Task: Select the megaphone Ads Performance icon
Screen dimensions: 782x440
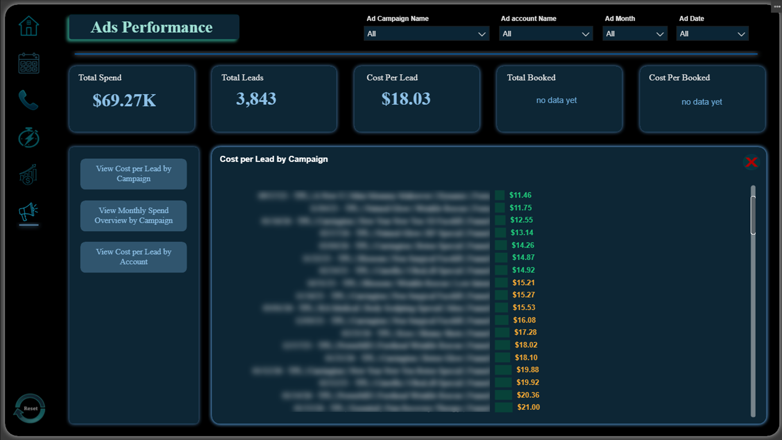Action: (x=29, y=212)
